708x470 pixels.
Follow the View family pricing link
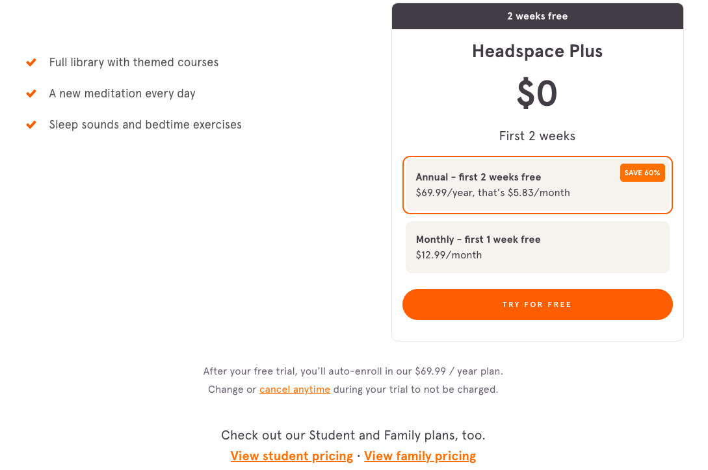(x=420, y=456)
